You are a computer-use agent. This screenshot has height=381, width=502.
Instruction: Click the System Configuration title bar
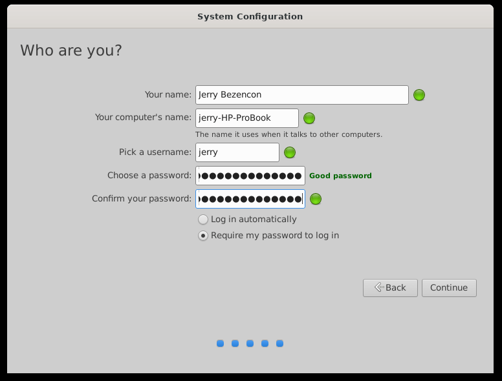(x=250, y=16)
